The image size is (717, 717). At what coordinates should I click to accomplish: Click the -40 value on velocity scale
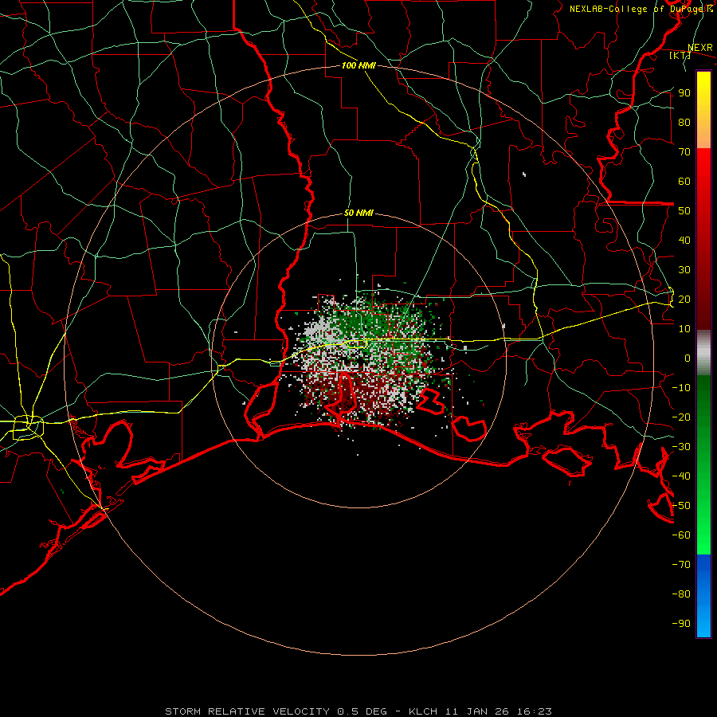(681, 476)
